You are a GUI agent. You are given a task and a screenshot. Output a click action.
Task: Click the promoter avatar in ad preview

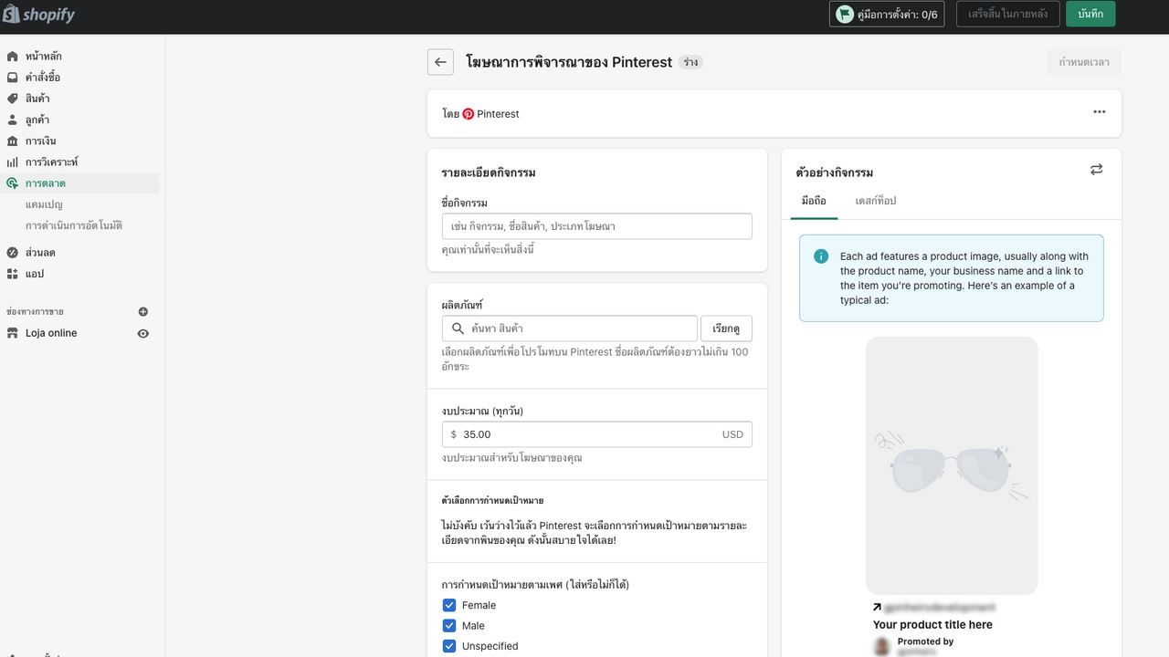point(881,647)
